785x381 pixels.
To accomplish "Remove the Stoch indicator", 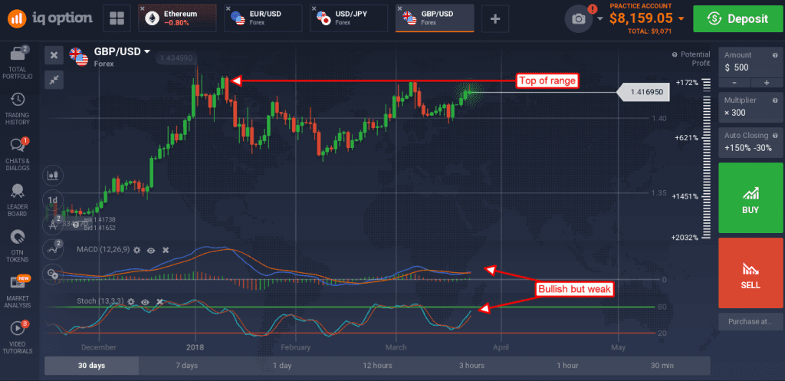I will 159,302.
